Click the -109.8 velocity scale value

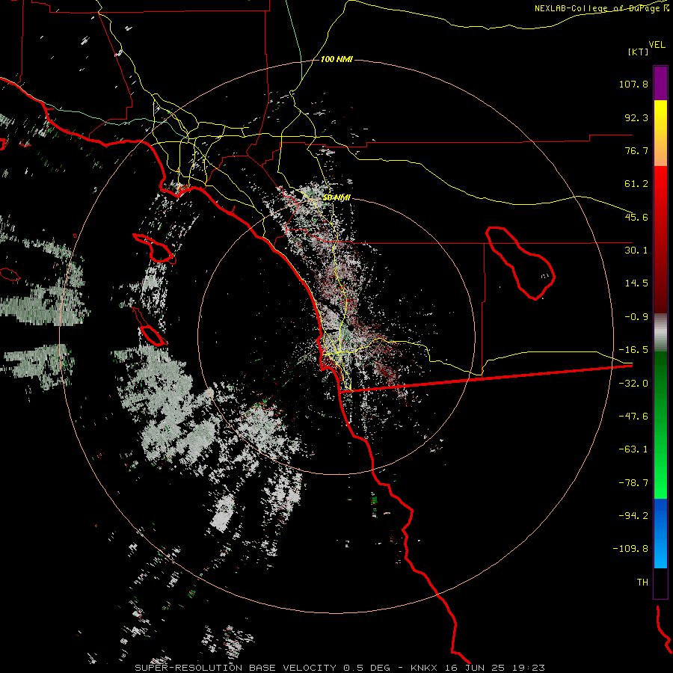[630, 549]
